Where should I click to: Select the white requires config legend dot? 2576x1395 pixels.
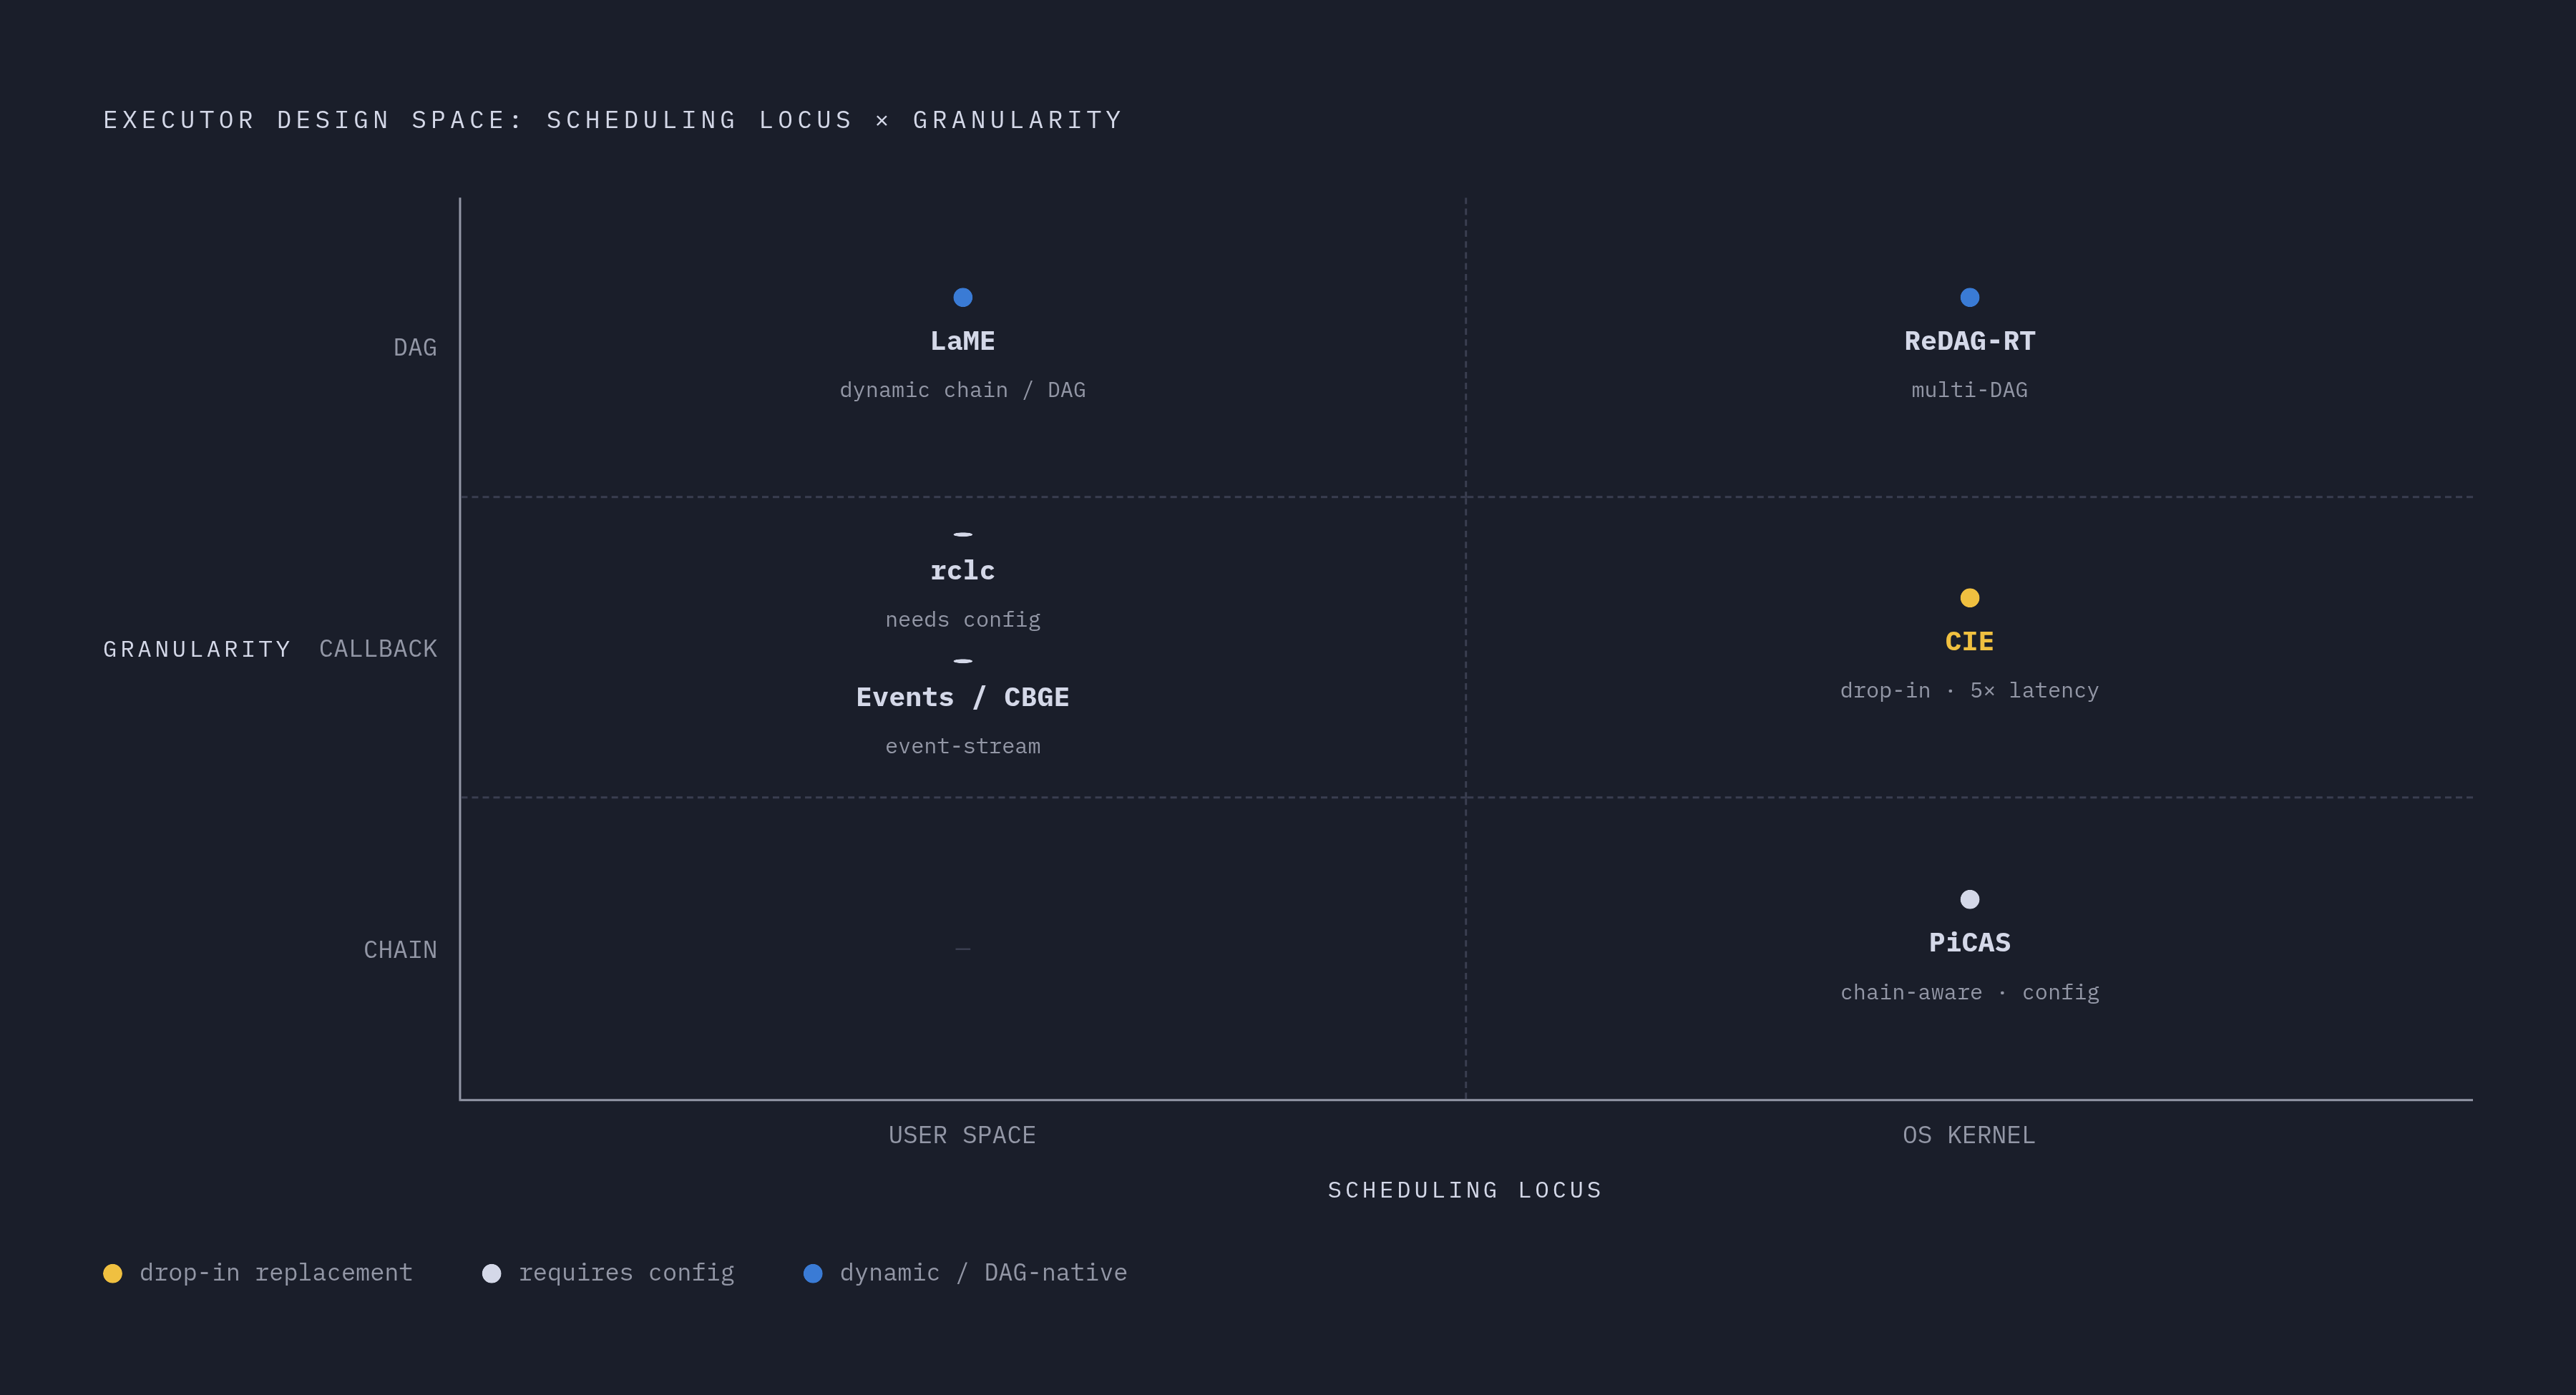coord(492,1273)
